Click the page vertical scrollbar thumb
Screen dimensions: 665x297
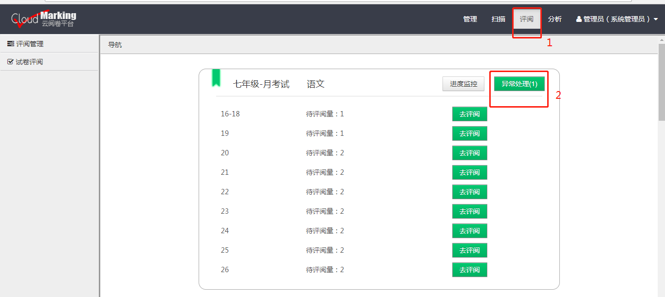point(662,82)
